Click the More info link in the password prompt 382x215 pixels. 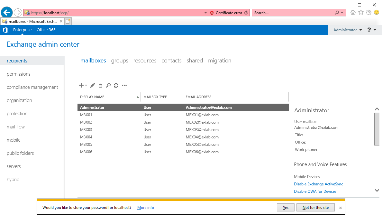pyautogui.click(x=145, y=208)
